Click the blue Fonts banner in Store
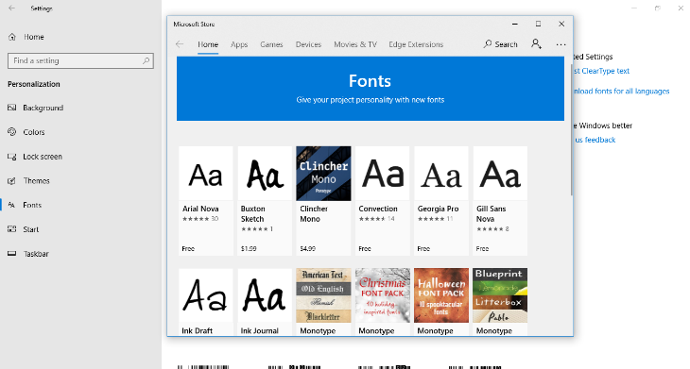 point(371,89)
